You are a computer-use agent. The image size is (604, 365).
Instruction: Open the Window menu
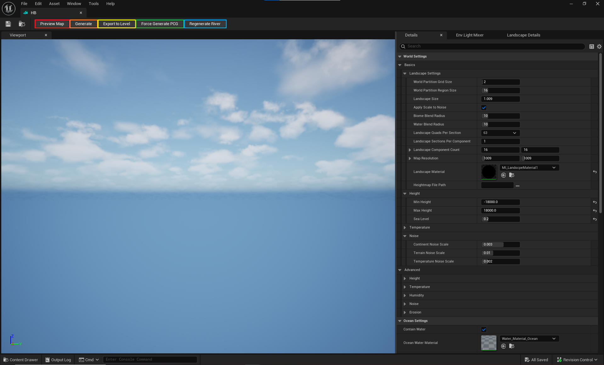[x=74, y=4]
